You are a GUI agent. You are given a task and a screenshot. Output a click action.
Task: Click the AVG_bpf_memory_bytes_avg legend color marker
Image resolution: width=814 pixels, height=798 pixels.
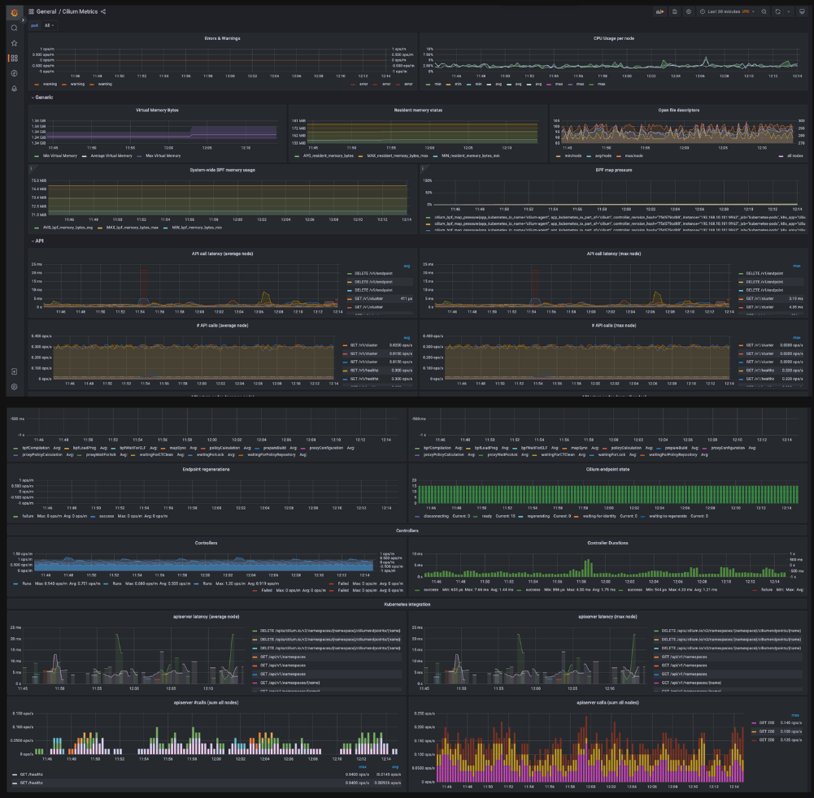pyautogui.click(x=37, y=228)
